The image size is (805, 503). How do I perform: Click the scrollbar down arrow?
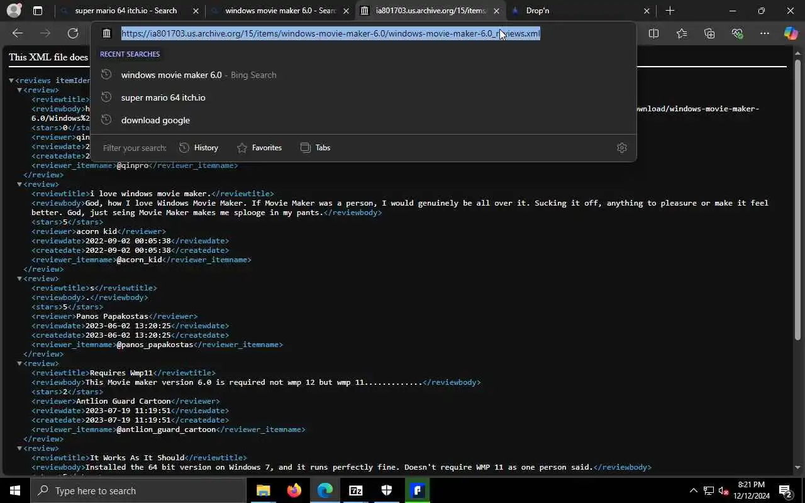point(797,467)
